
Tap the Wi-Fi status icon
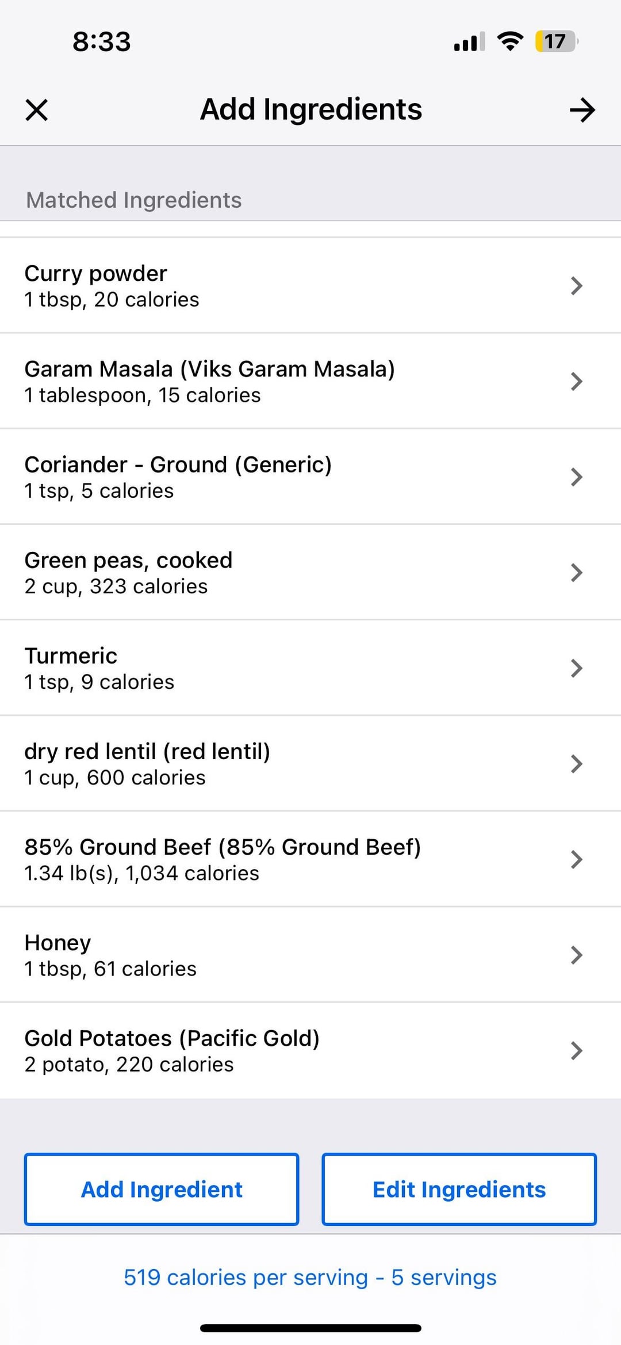pyautogui.click(x=509, y=41)
